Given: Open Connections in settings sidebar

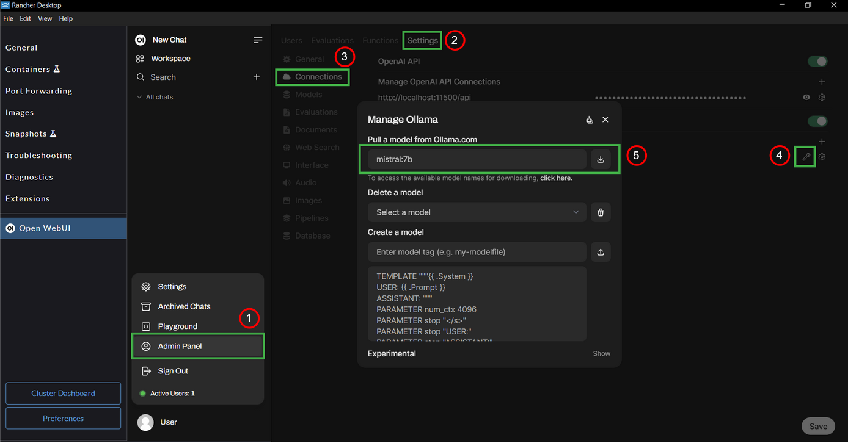Looking at the screenshot, I should 313,77.
